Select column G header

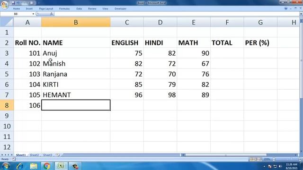coord(260,22)
